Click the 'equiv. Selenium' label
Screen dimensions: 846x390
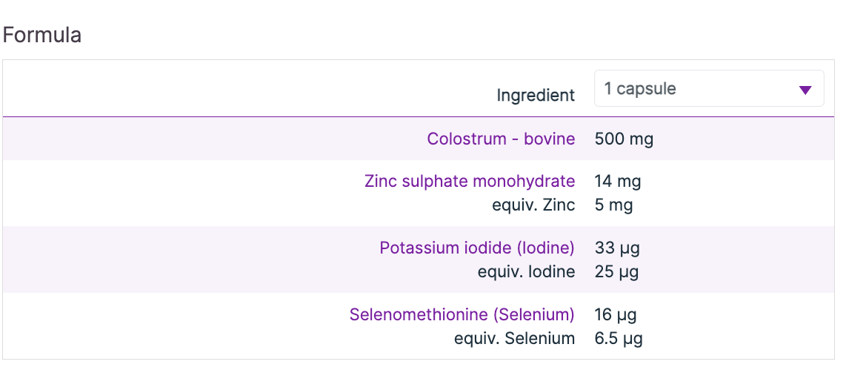(x=514, y=339)
